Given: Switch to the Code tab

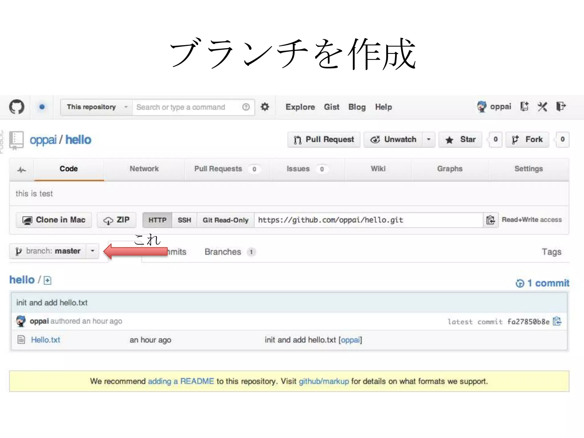Looking at the screenshot, I should (x=69, y=169).
